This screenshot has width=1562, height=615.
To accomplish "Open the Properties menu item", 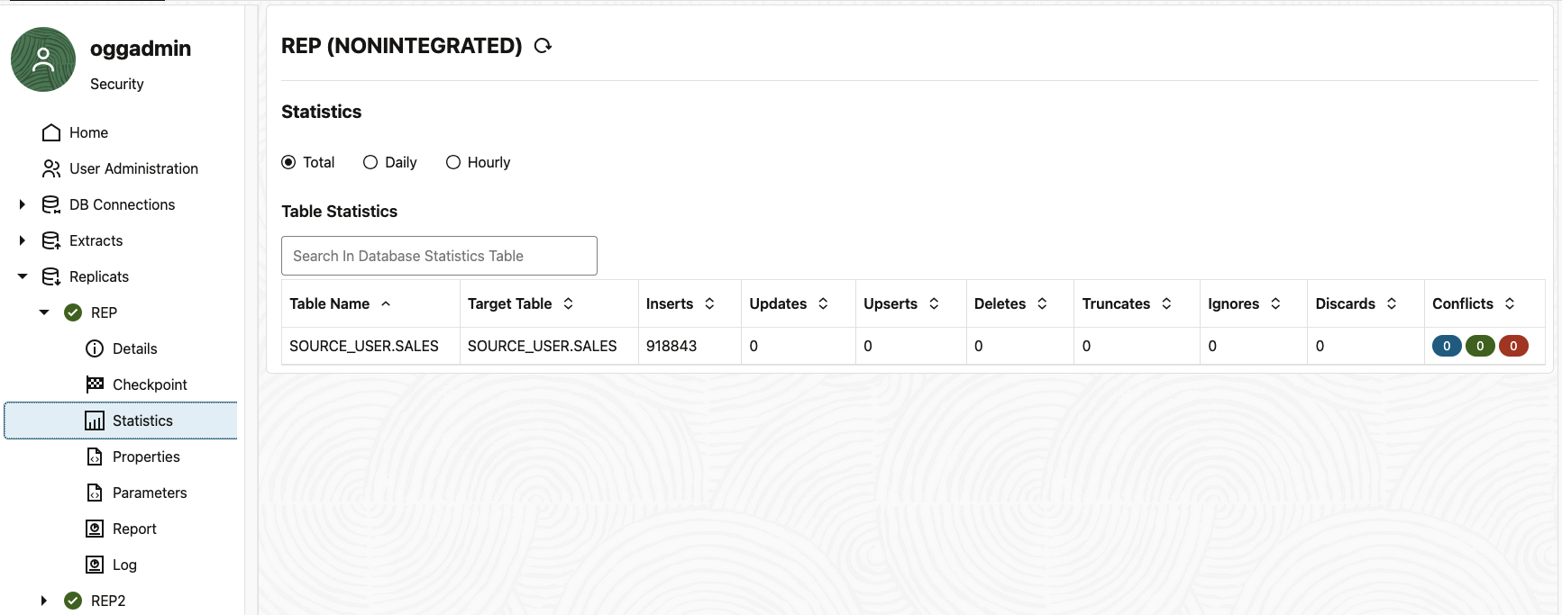I will tap(146, 457).
